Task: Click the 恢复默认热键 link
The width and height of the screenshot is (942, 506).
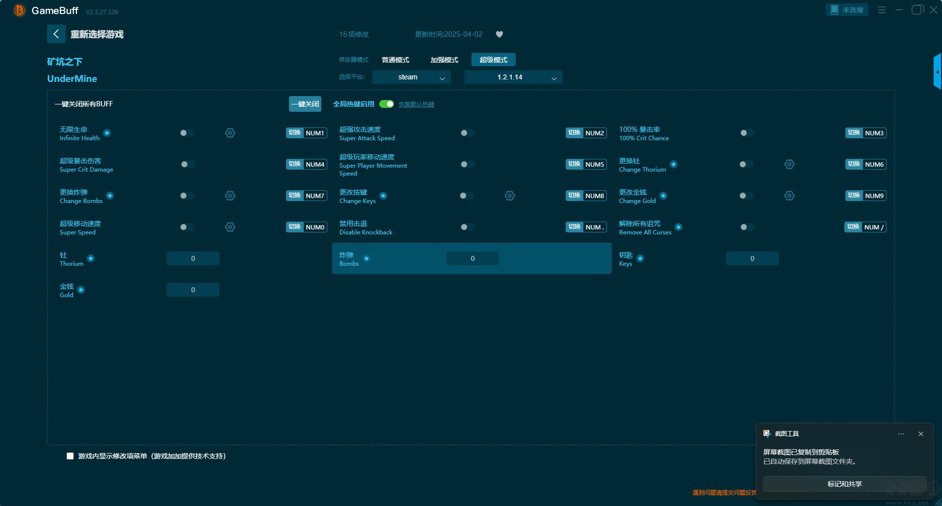Action: coord(416,104)
